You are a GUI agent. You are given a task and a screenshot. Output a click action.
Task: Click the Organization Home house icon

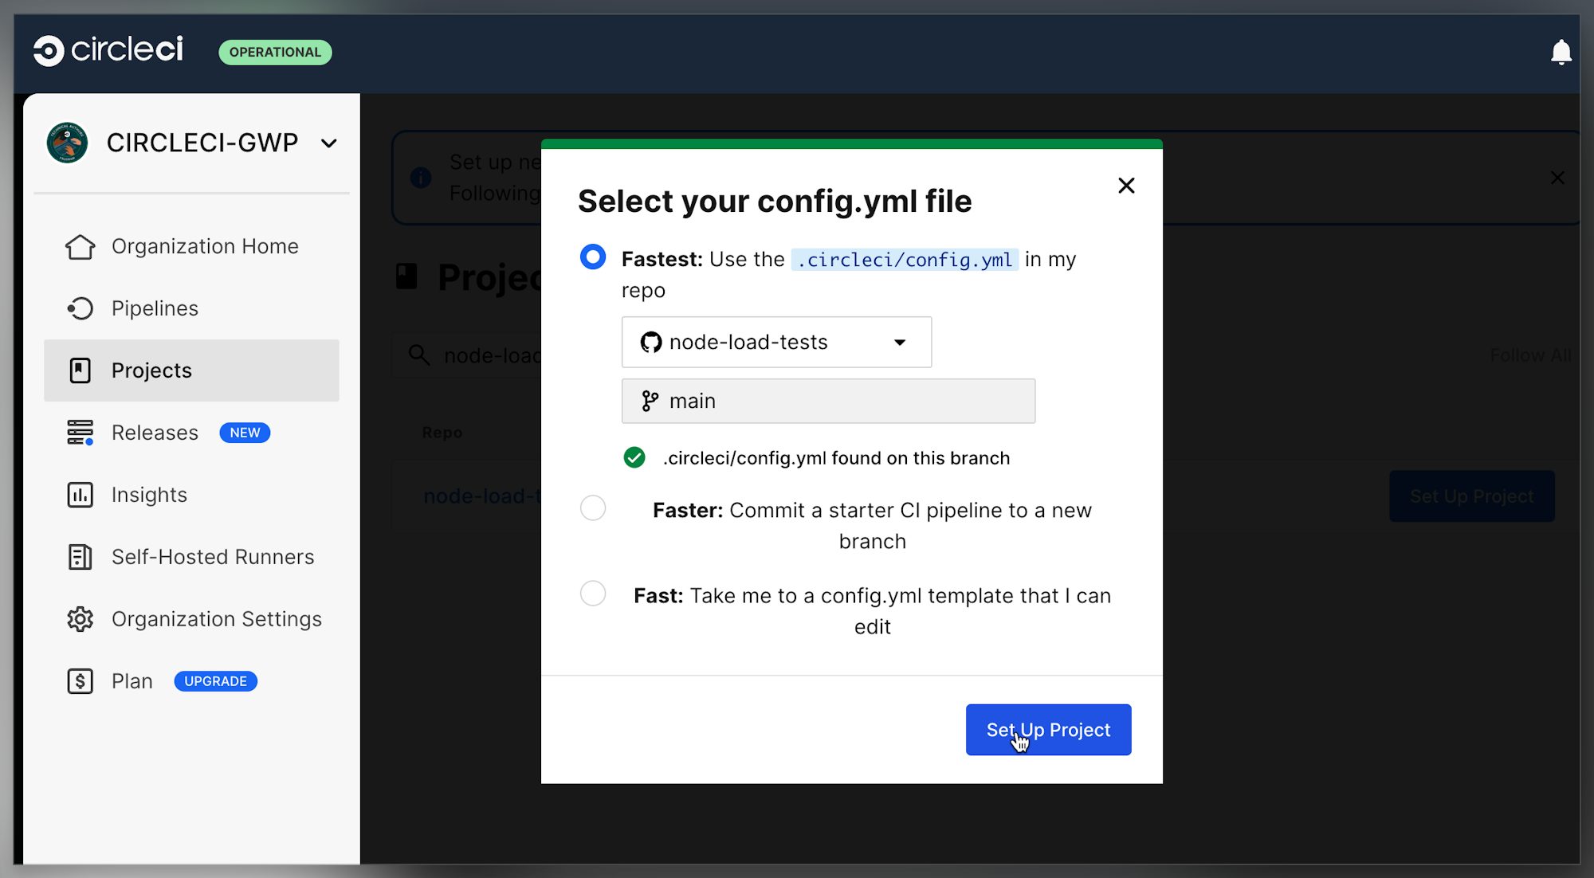click(80, 247)
